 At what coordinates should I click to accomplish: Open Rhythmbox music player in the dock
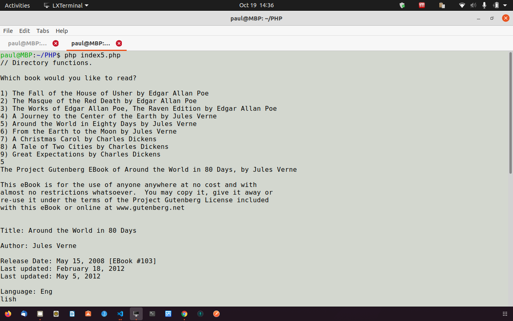coord(56,314)
